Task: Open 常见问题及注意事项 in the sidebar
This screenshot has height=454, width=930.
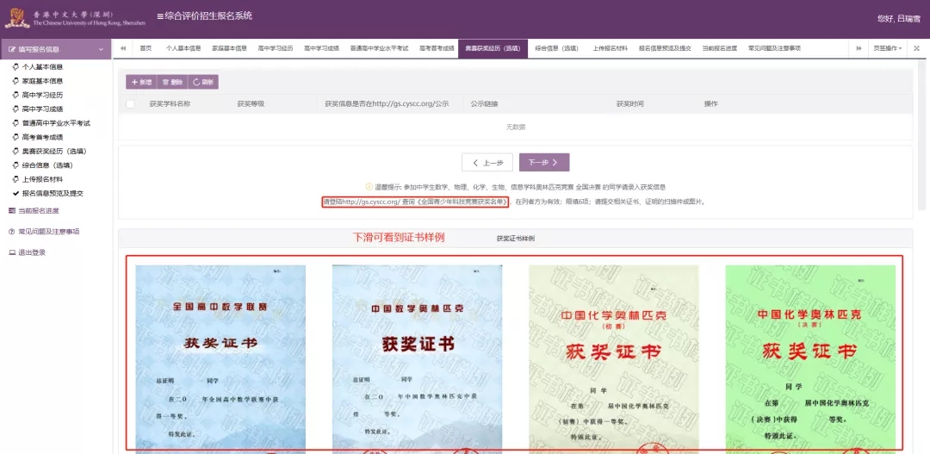Action: pyautogui.click(x=48, y=232)
